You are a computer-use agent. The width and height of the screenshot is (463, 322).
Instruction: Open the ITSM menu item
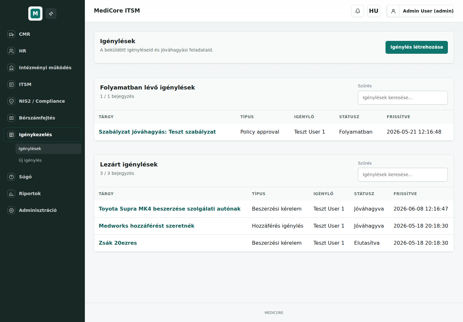click(42, 84)
